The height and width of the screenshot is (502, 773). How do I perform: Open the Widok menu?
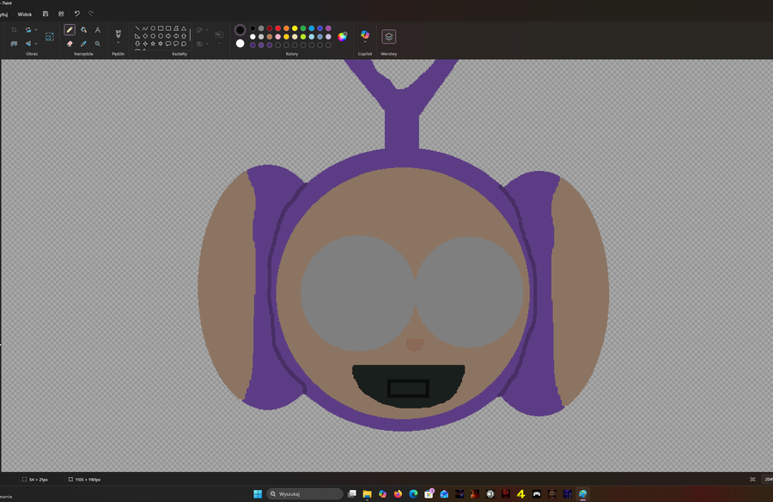(25, 15)
